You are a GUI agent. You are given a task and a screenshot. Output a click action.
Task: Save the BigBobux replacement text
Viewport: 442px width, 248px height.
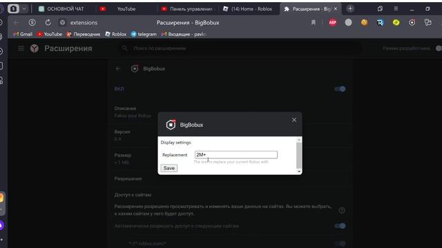click(169, 168)
